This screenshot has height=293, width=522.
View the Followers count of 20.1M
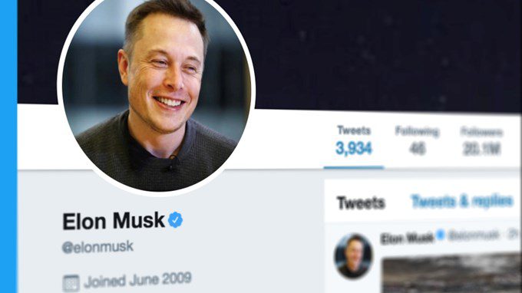click(482, 142)
